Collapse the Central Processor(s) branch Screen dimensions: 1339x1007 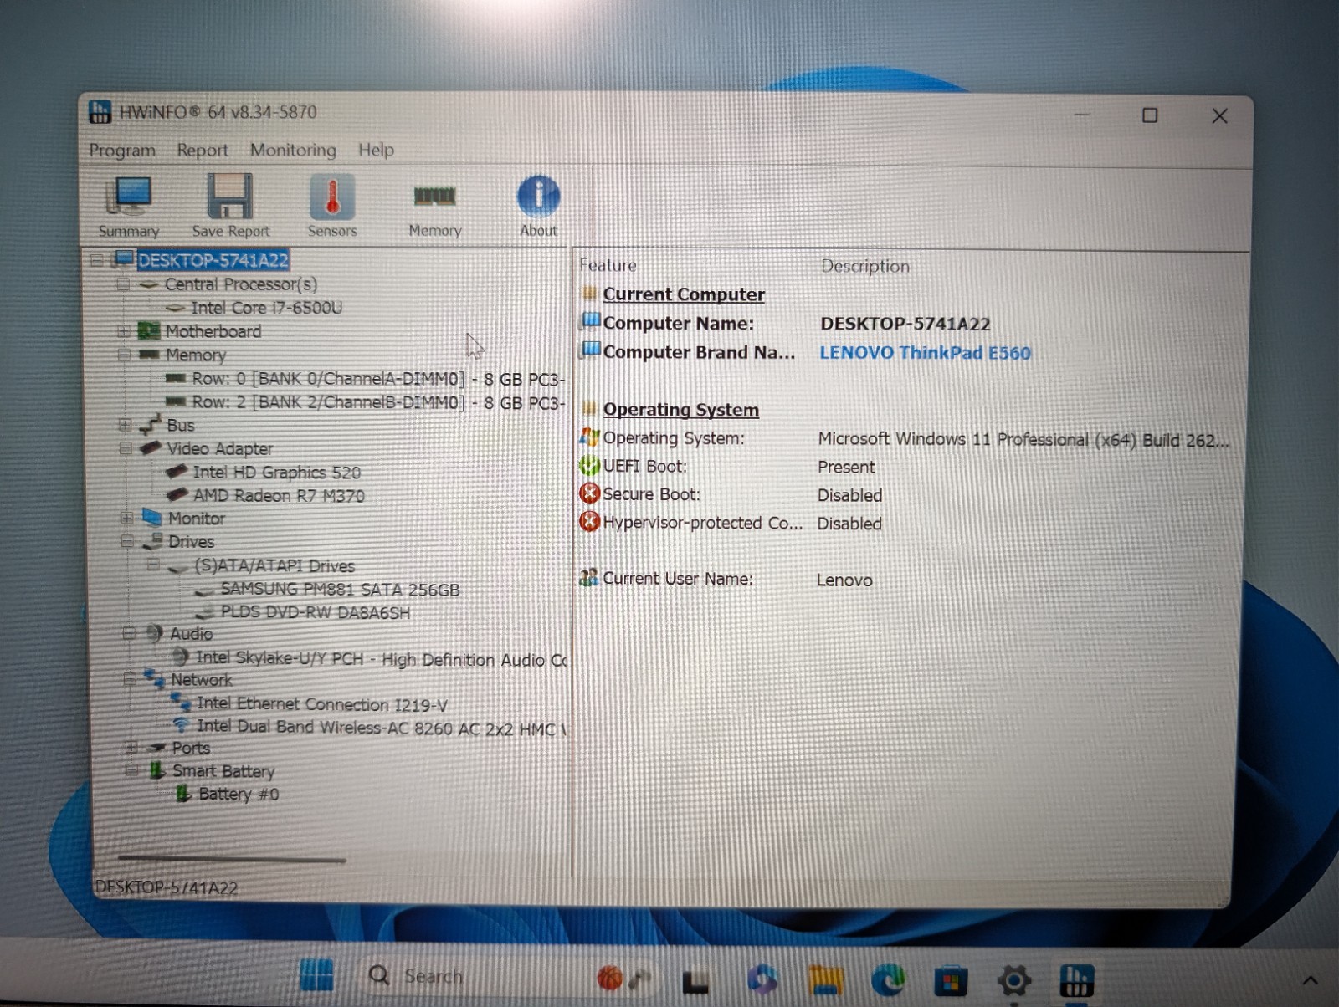pos(123,284)
